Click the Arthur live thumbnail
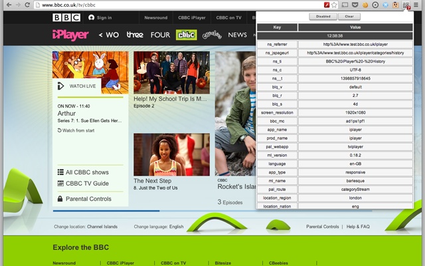Image resolution: width=425 pixels, height=266 pixels. [90, 72]
